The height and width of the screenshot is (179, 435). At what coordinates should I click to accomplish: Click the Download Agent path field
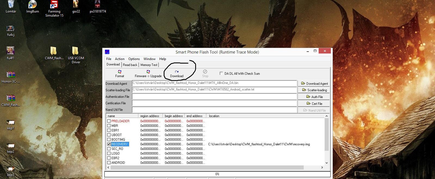(214, 83)
